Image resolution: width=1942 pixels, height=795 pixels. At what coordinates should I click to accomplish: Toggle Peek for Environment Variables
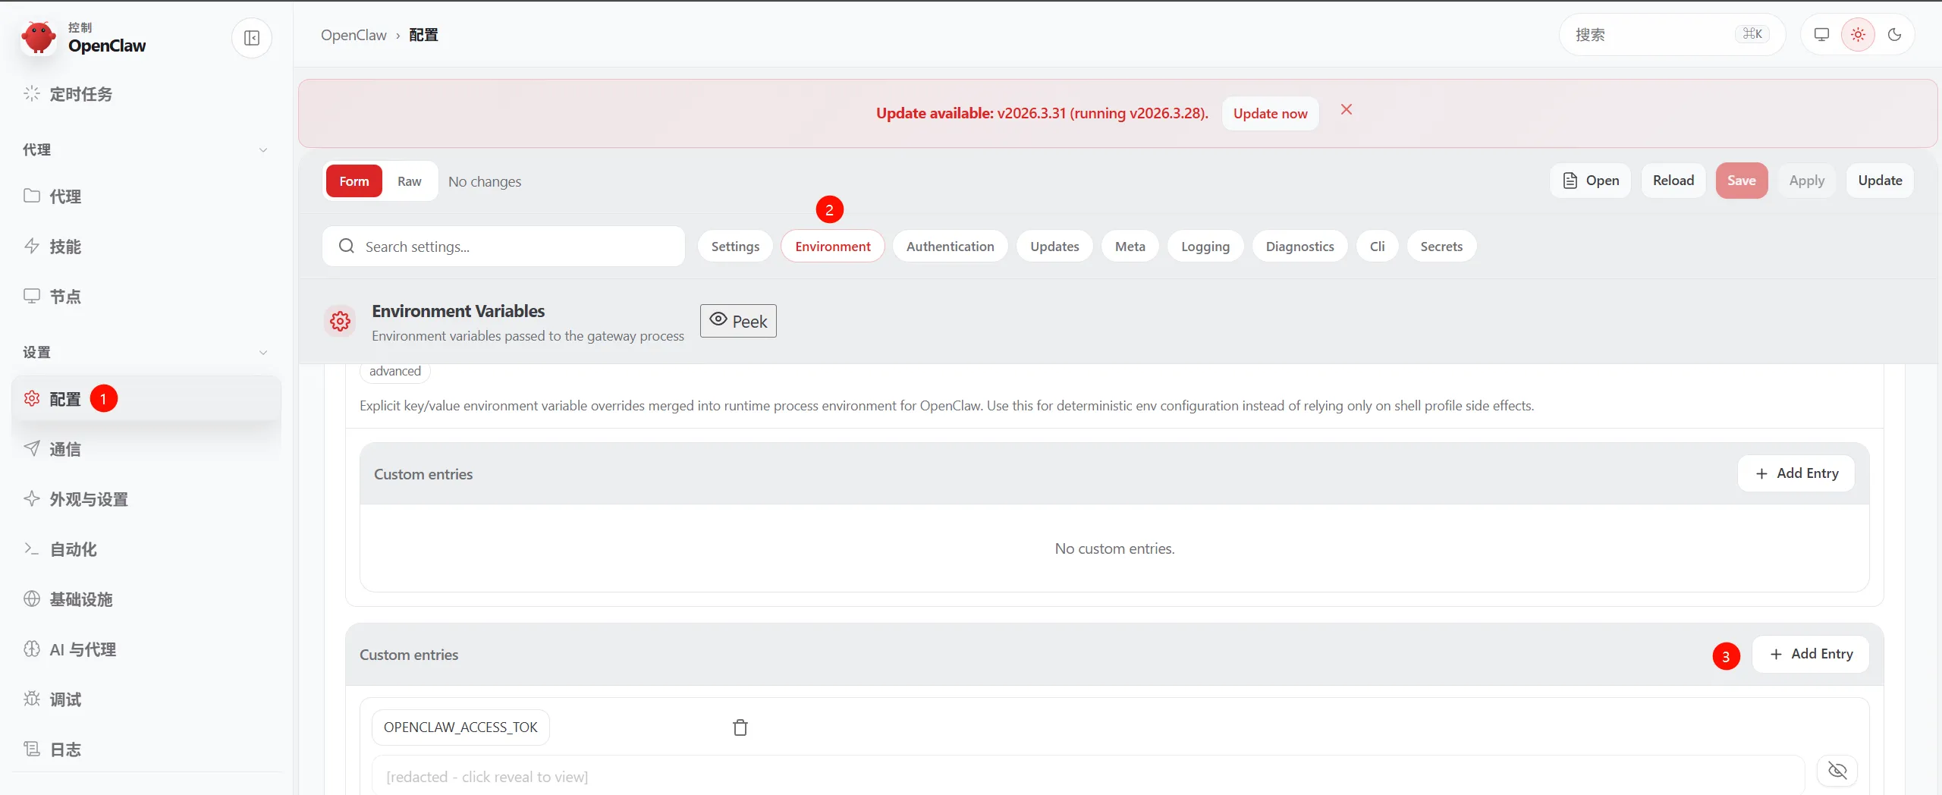tap(738, 321)
